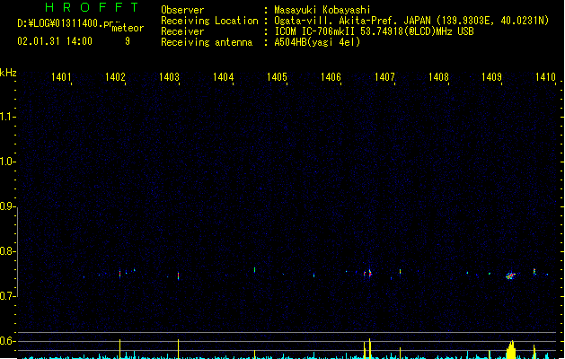Image resolution: width=565 pixels, height=359 pixels.
Task: Click the meteor count value 9
Action: pos(128,41)
